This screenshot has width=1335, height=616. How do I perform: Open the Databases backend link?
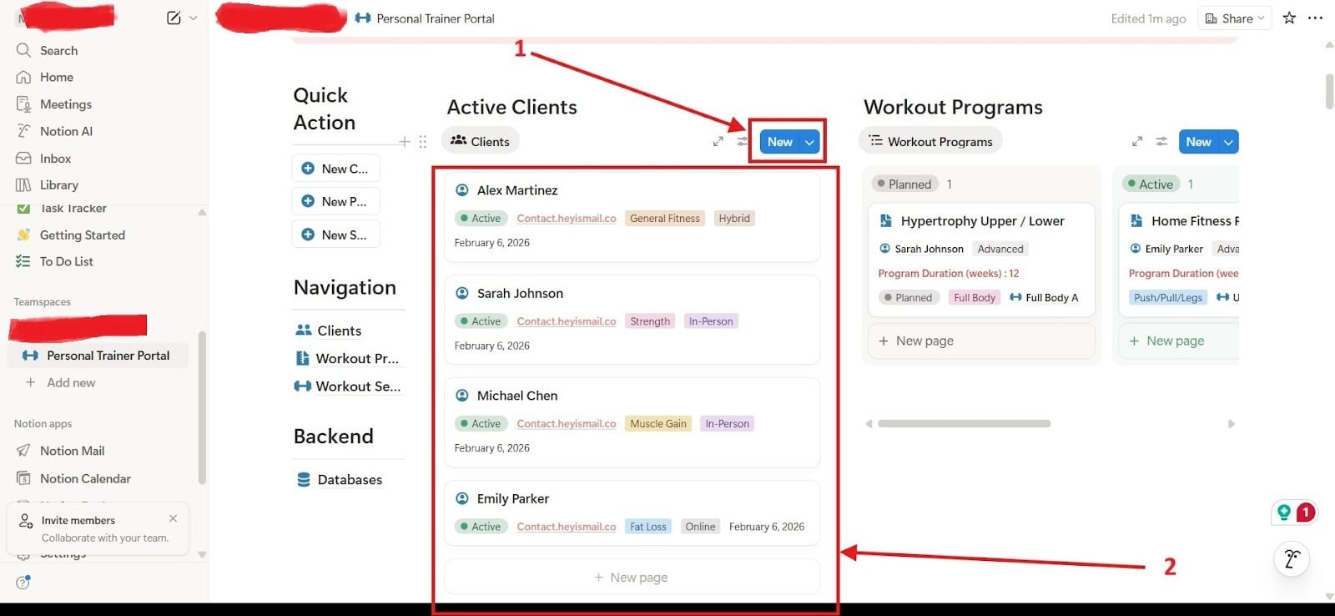coord(340,480)
